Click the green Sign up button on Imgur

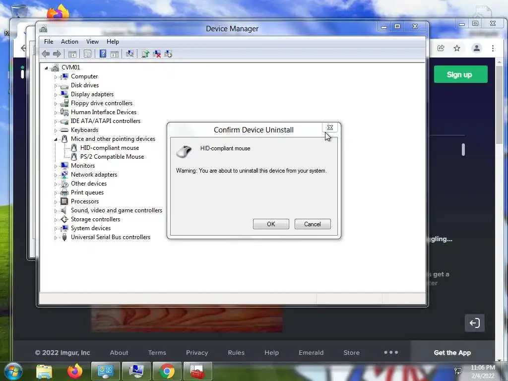461,74
